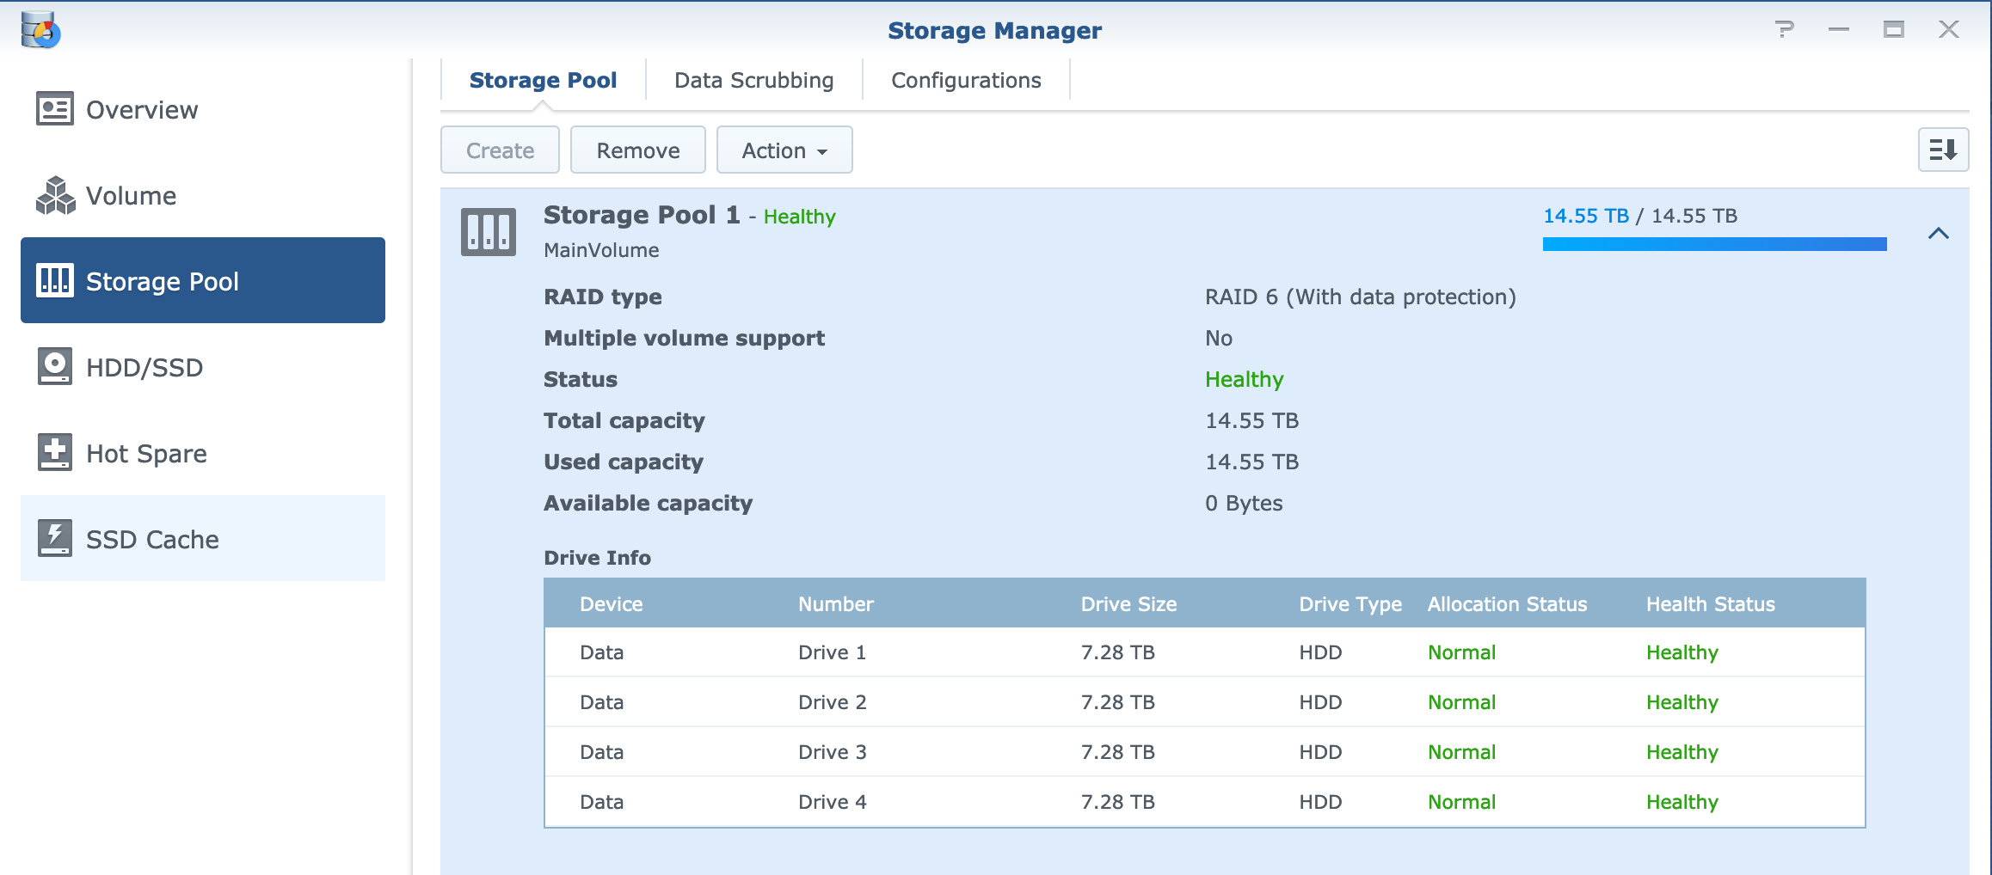Click the help question mark icon
1992x875 pixels.
(x=1786, y=30)
